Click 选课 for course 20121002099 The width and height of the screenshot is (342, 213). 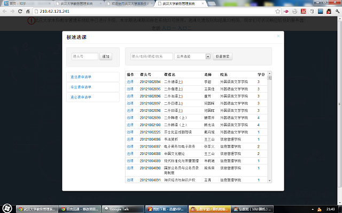click(x=130, y=118)
